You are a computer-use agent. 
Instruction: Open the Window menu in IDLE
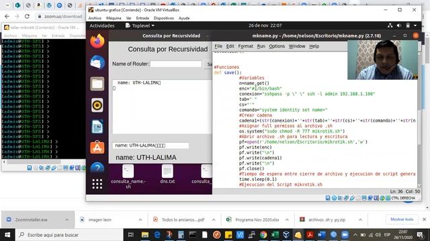(297, 46)
